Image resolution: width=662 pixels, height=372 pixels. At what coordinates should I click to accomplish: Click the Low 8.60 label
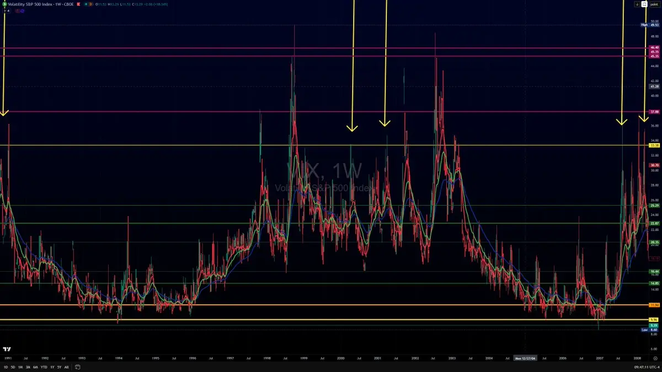click(x=650, y=330)
